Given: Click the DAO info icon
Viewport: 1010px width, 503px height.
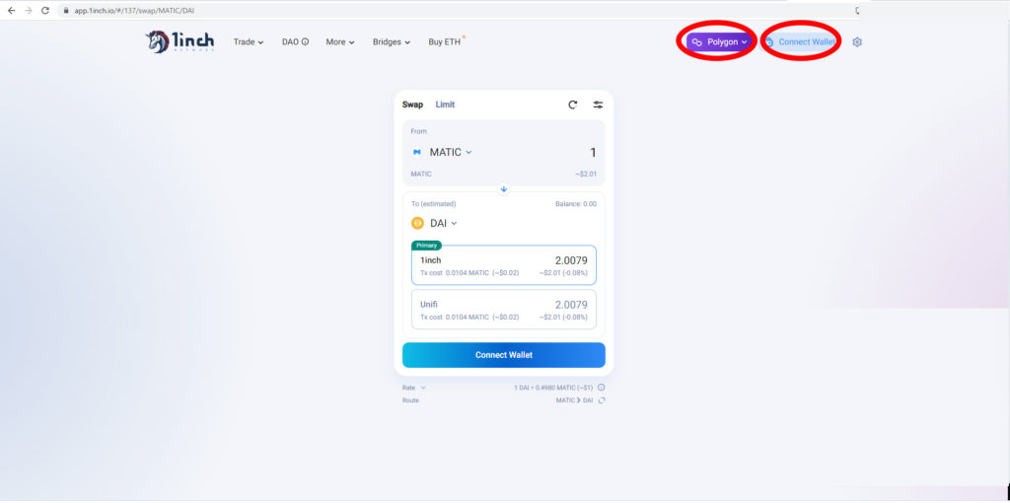Looking at the screenshot, I should pos(306,41).
